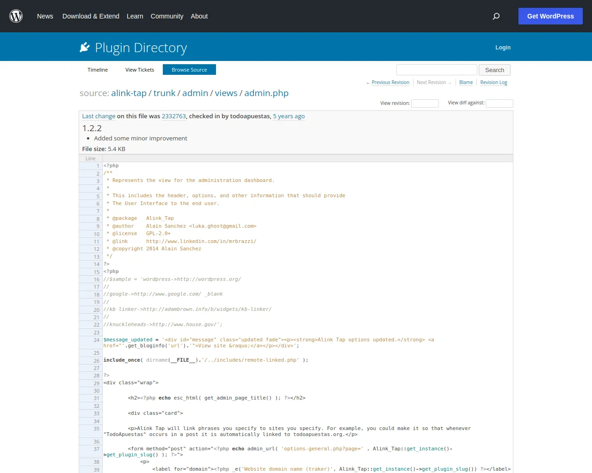The image size is (592, 473).
Task: Click the Get WordPress button
Action: 550,16
